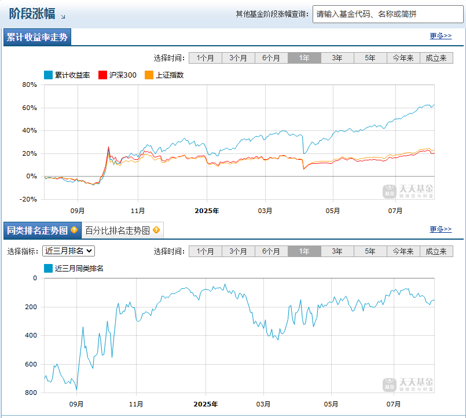The height and width of the screenshot is (418, 466).
Task: Select 3个月 range in ranking chart
Action: [x=238, y=251]
